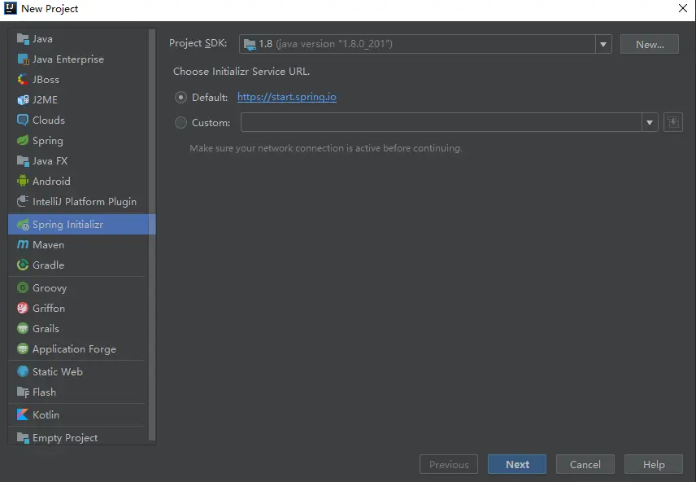696x482 pixels.
Task: Click the Maven m icon
Action: [23, 244]
